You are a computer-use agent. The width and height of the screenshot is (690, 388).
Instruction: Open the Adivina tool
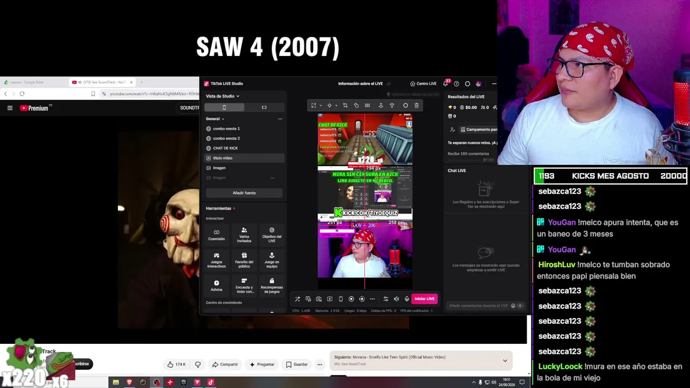[217, 285]
